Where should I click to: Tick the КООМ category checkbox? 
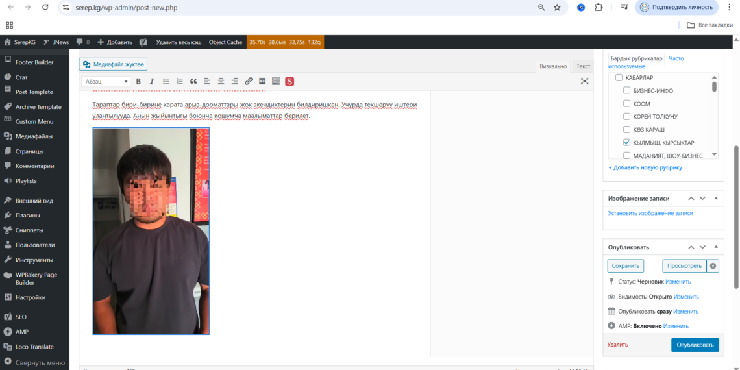(x=626, y=104)
